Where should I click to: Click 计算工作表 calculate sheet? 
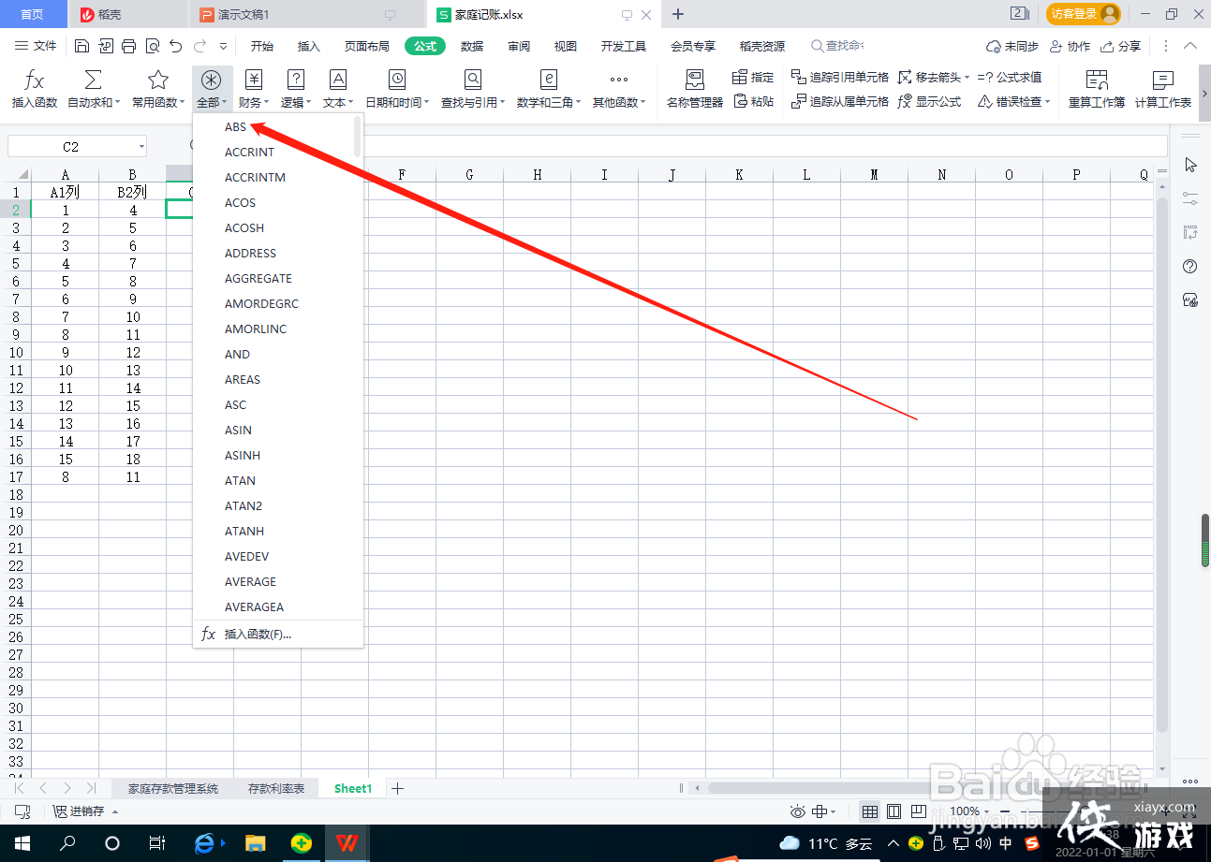pyautogui.click(x=1163, y=90)
